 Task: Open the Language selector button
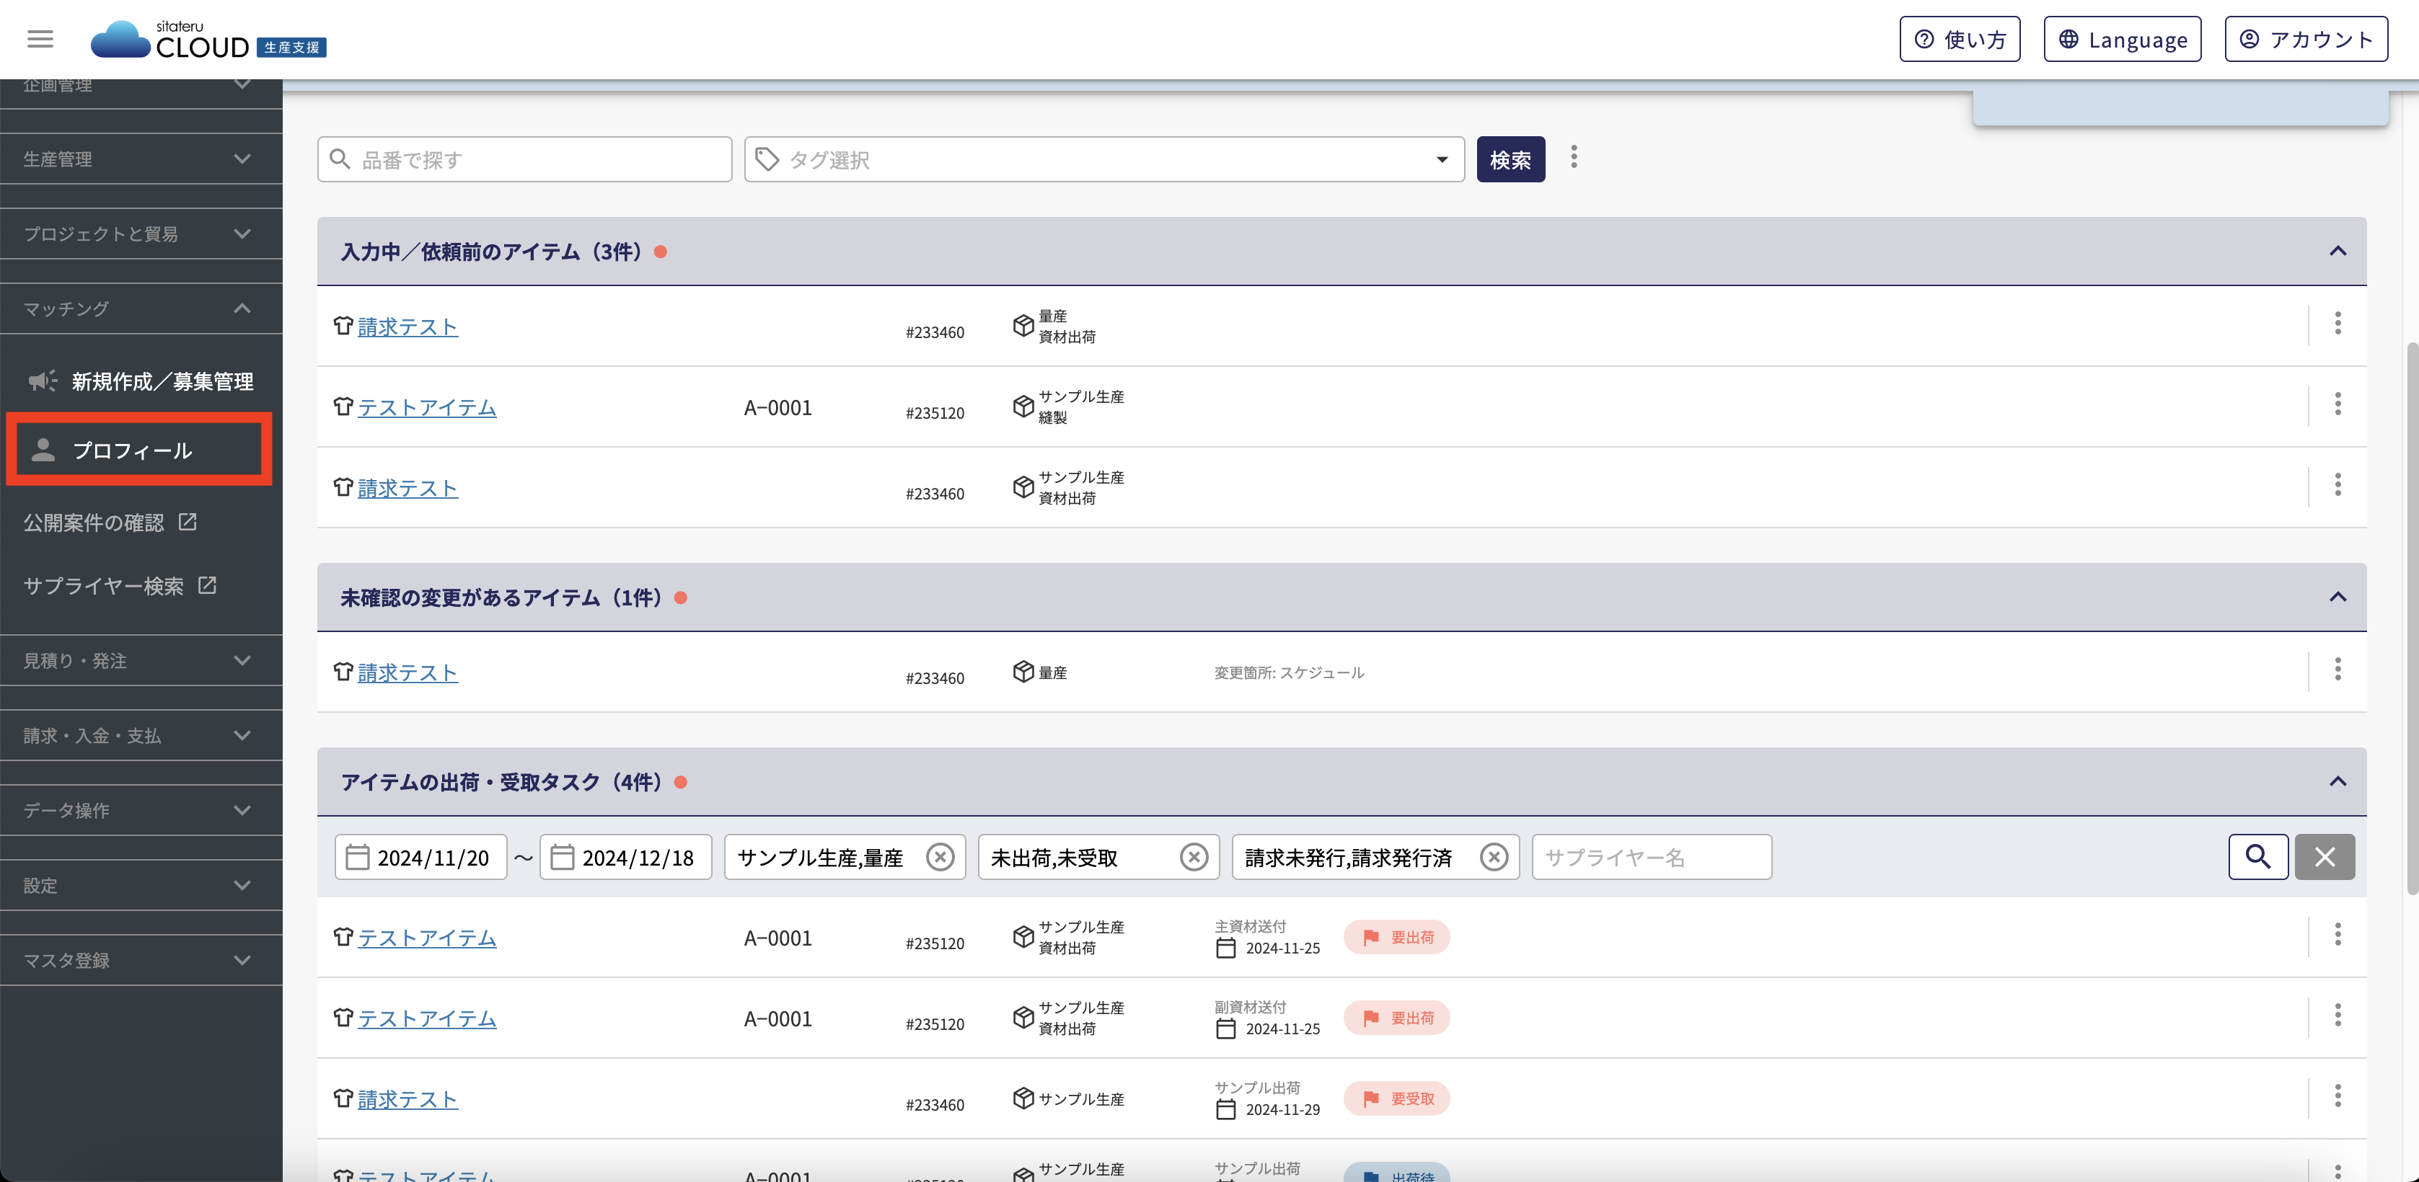click(2123, 40)
